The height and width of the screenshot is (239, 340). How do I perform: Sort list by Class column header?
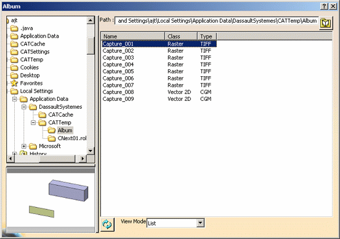click(181, 36)
